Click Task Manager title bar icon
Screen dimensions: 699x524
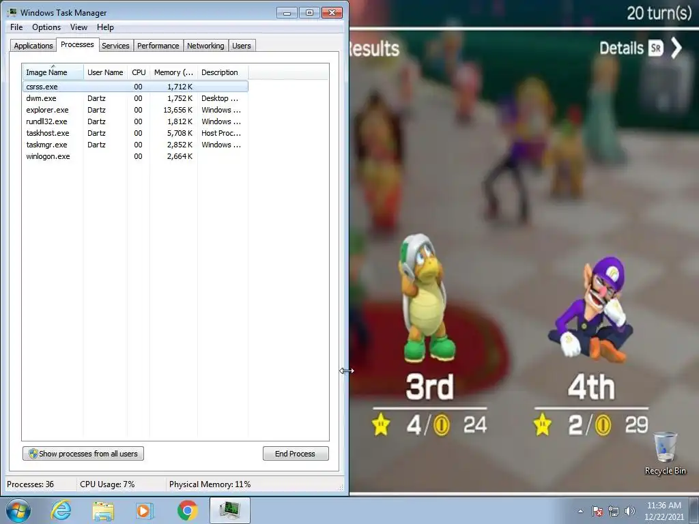pyautogui.click(x=12, y=12)
